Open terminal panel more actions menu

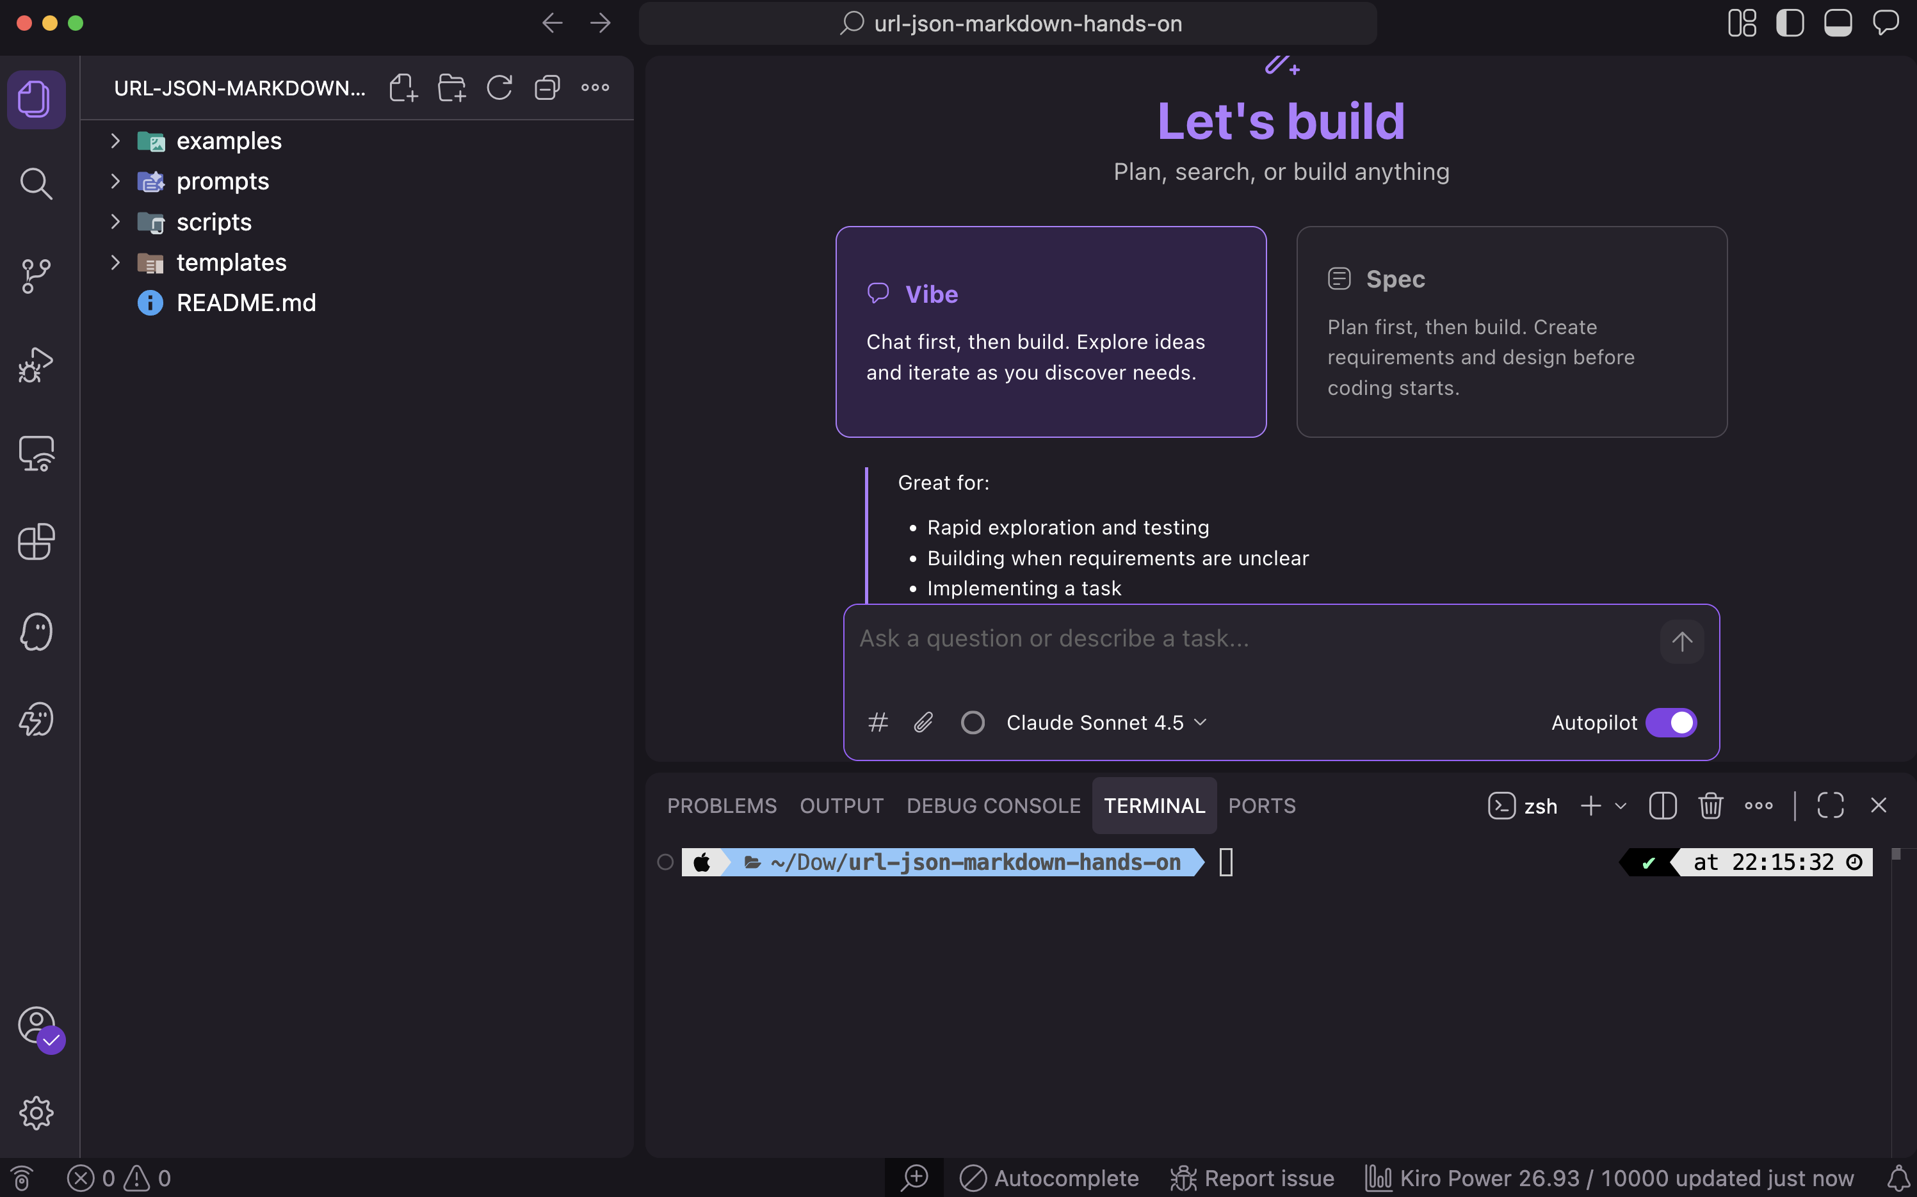[1759, 806]
